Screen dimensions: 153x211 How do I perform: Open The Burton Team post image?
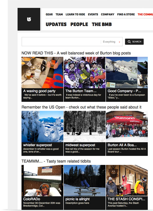85,73
